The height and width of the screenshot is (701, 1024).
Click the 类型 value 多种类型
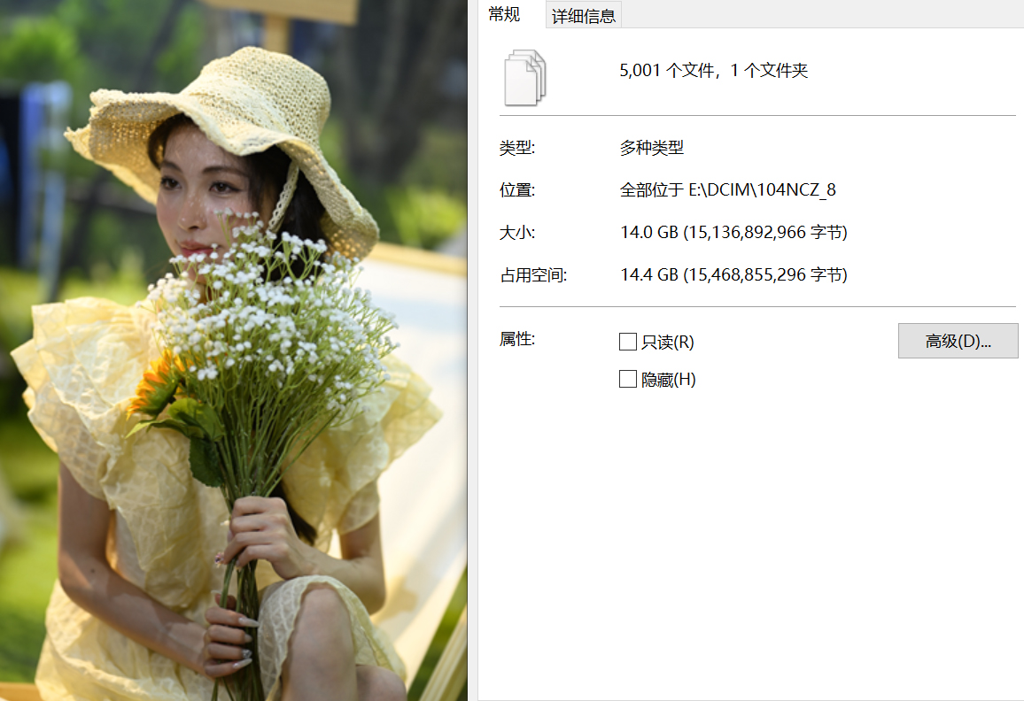(x=652, y=148)
